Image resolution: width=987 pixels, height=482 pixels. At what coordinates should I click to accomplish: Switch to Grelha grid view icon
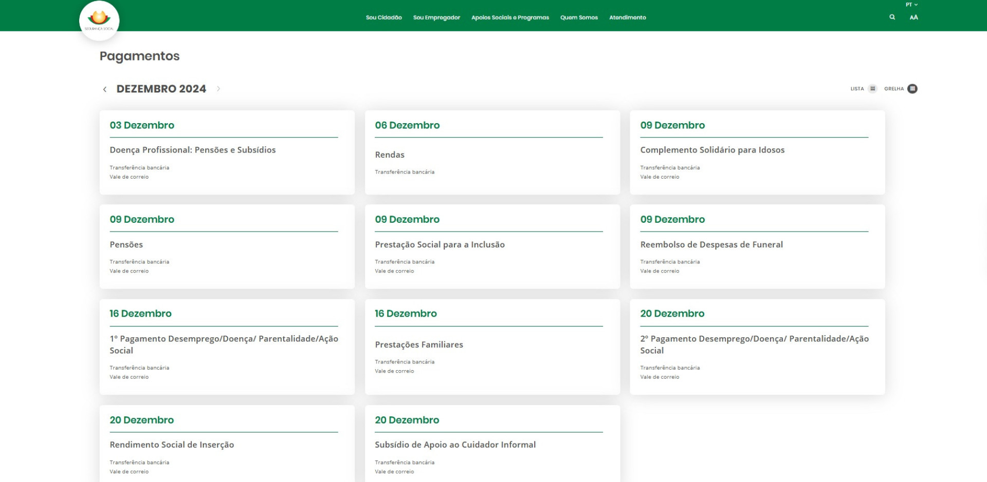pyautogui.click(x=912, y=89)
